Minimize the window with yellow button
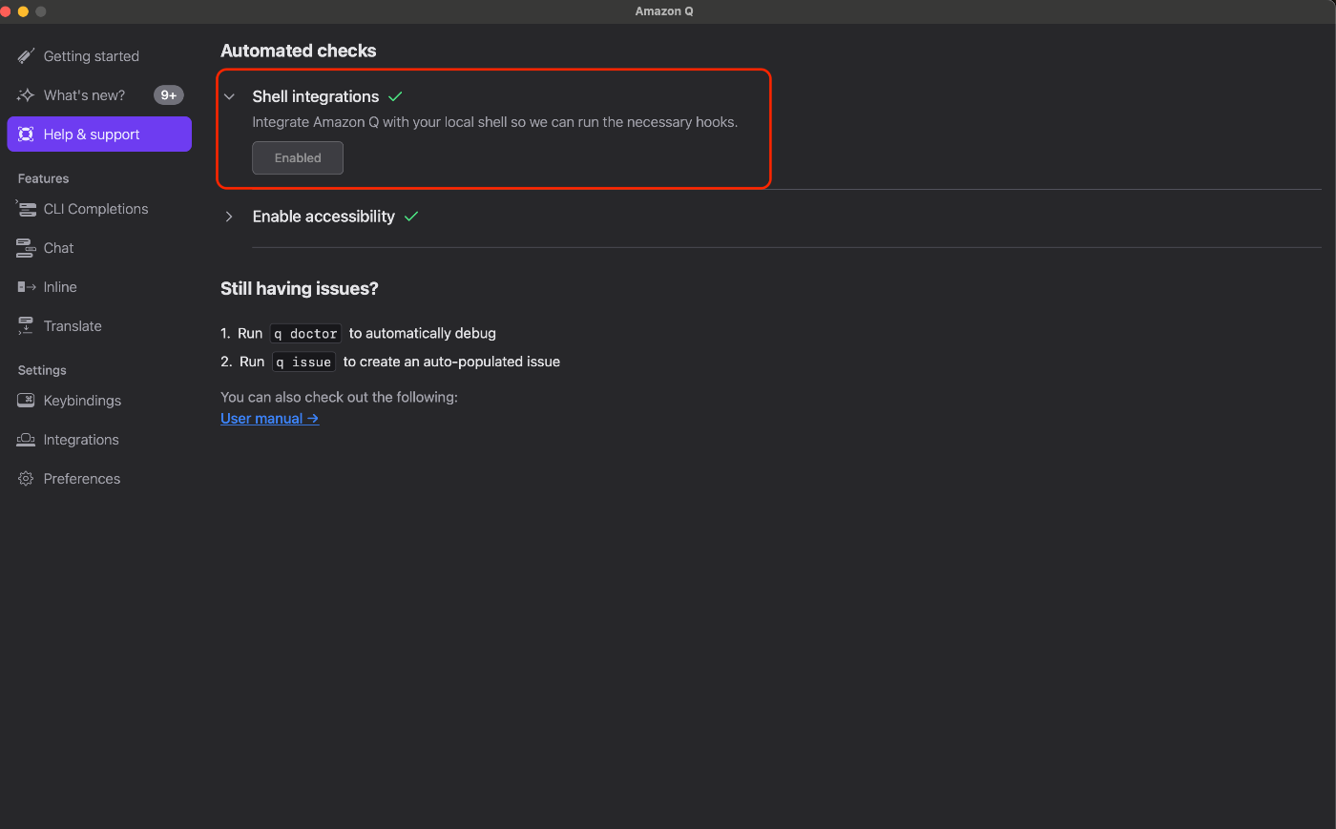 pos(23,11)
